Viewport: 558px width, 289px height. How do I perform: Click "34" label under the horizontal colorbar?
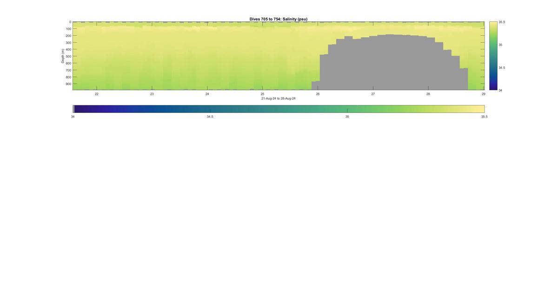pos(73,117)
